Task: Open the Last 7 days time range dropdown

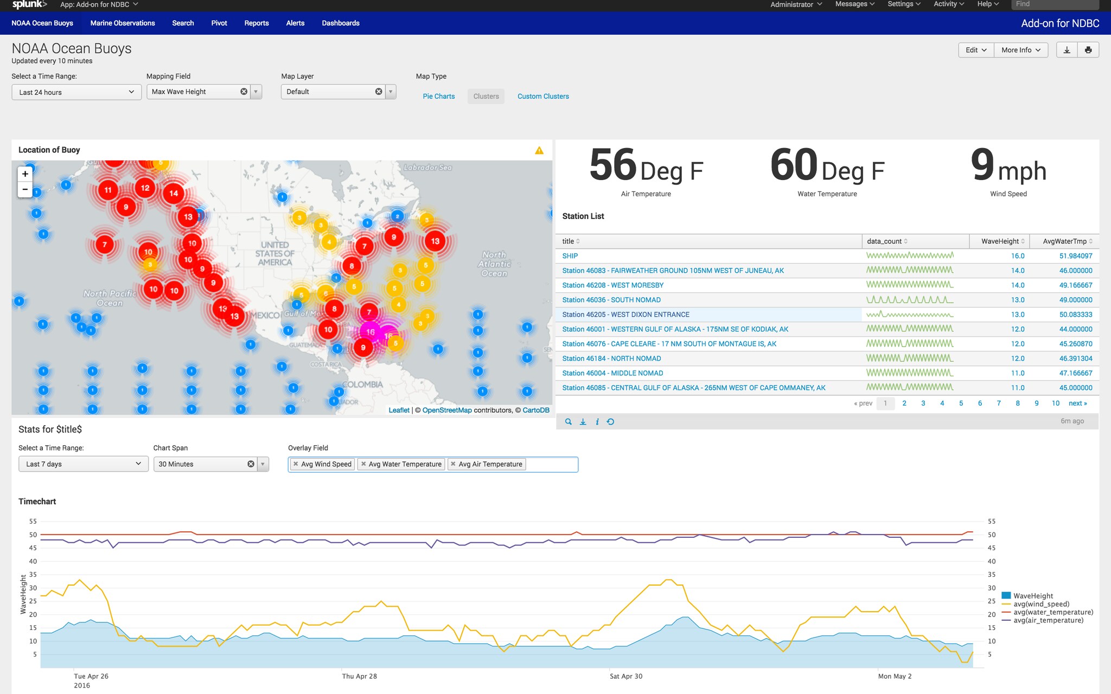Action: tap(84, 464)
